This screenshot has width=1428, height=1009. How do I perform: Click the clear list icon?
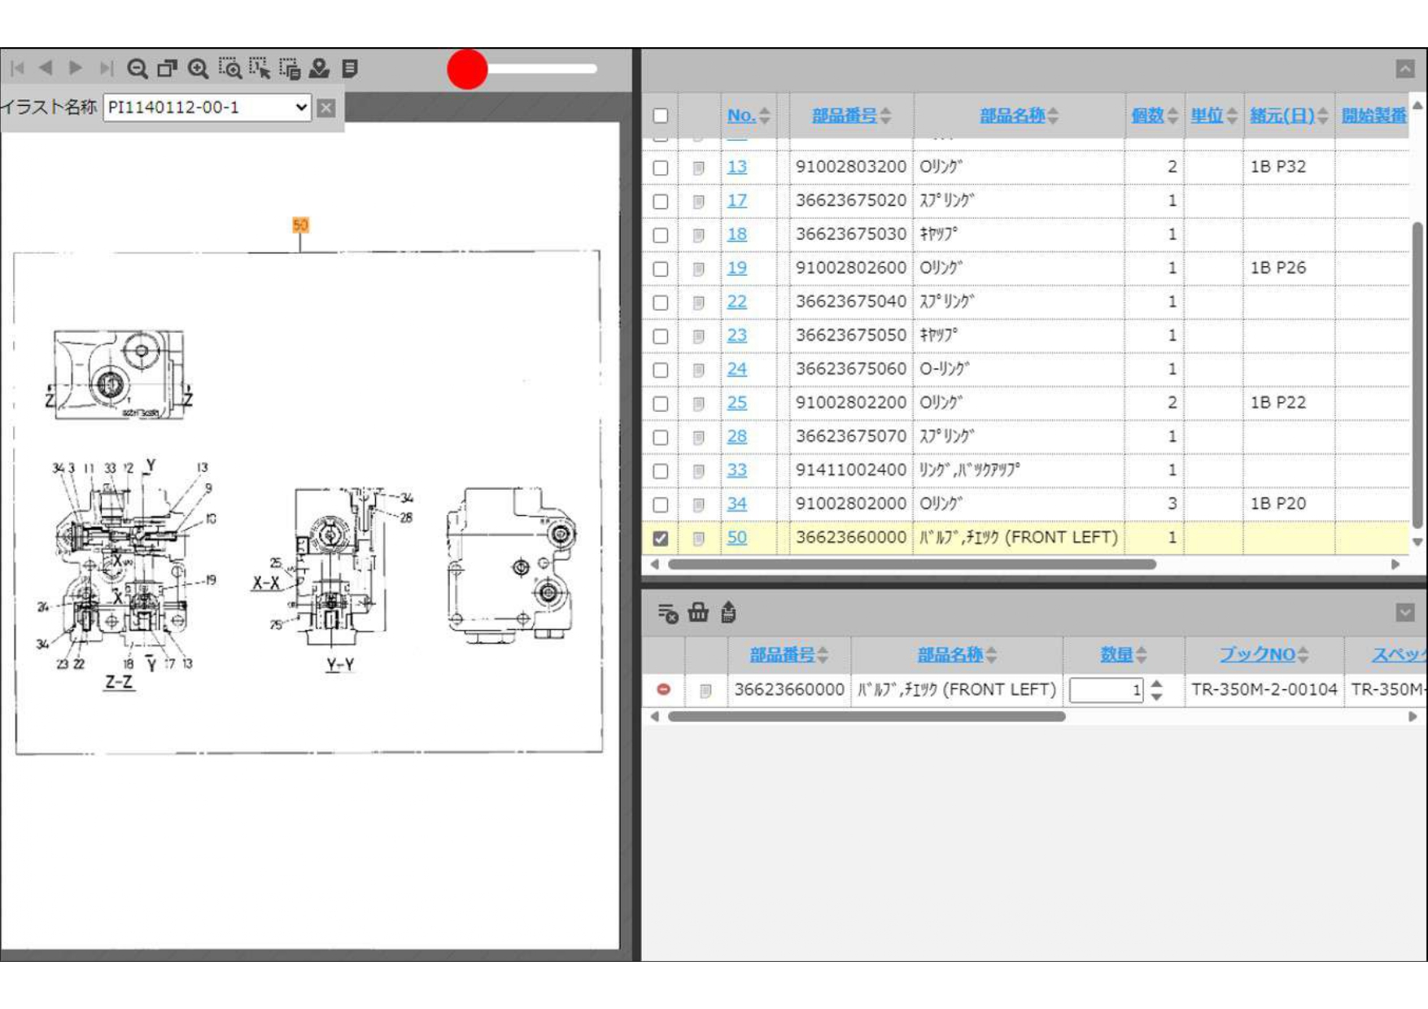point(667,613)
